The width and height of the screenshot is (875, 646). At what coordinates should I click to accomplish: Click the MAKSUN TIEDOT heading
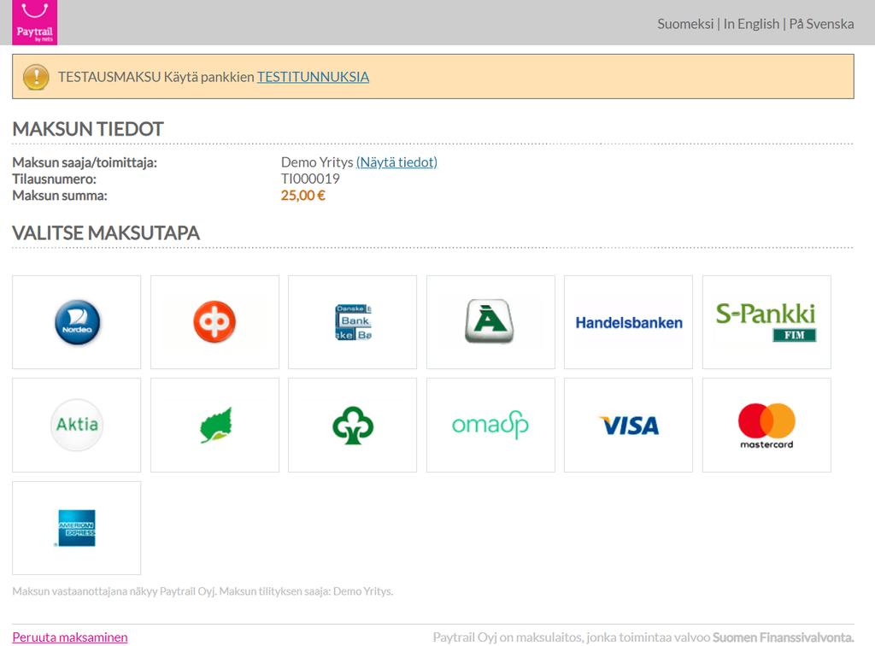point(88,129)
